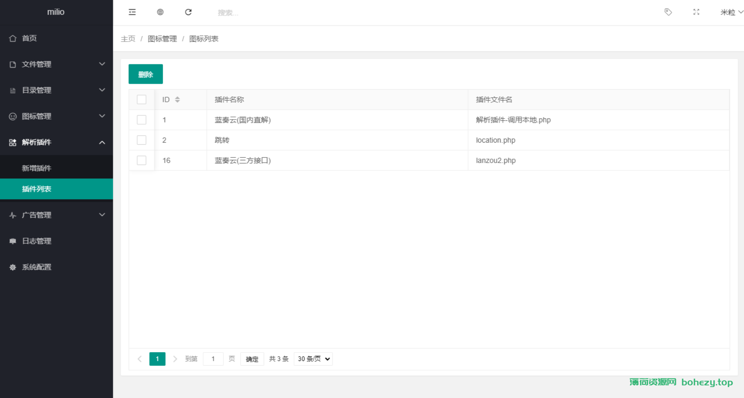Open the 日志管理 menu item
This screenshot has width=744, height=398.
pos(56,241)
